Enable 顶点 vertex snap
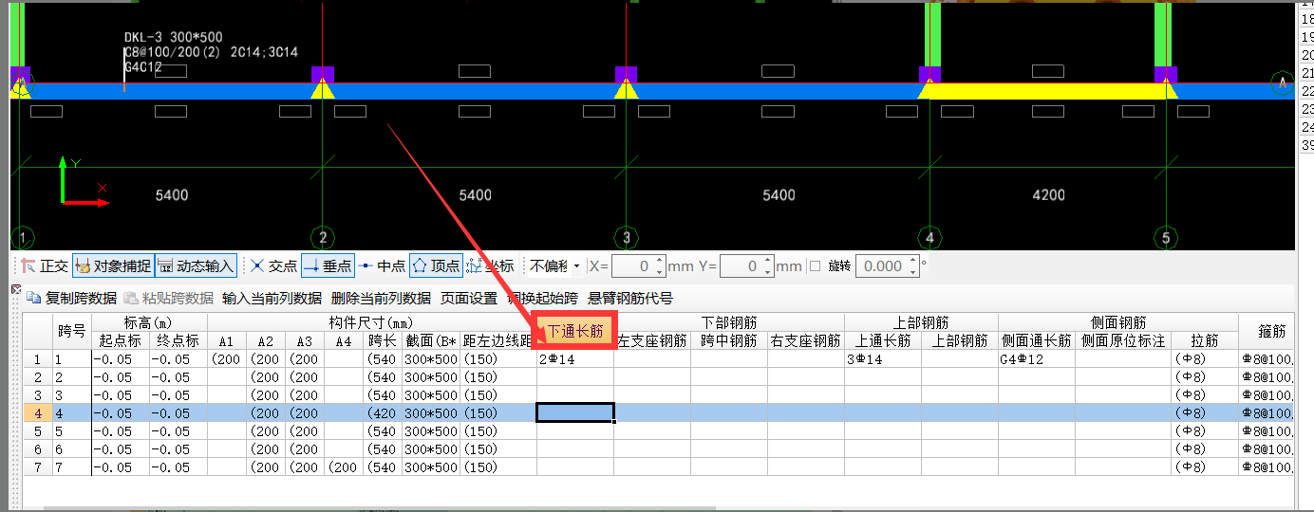 pos(437,266)
